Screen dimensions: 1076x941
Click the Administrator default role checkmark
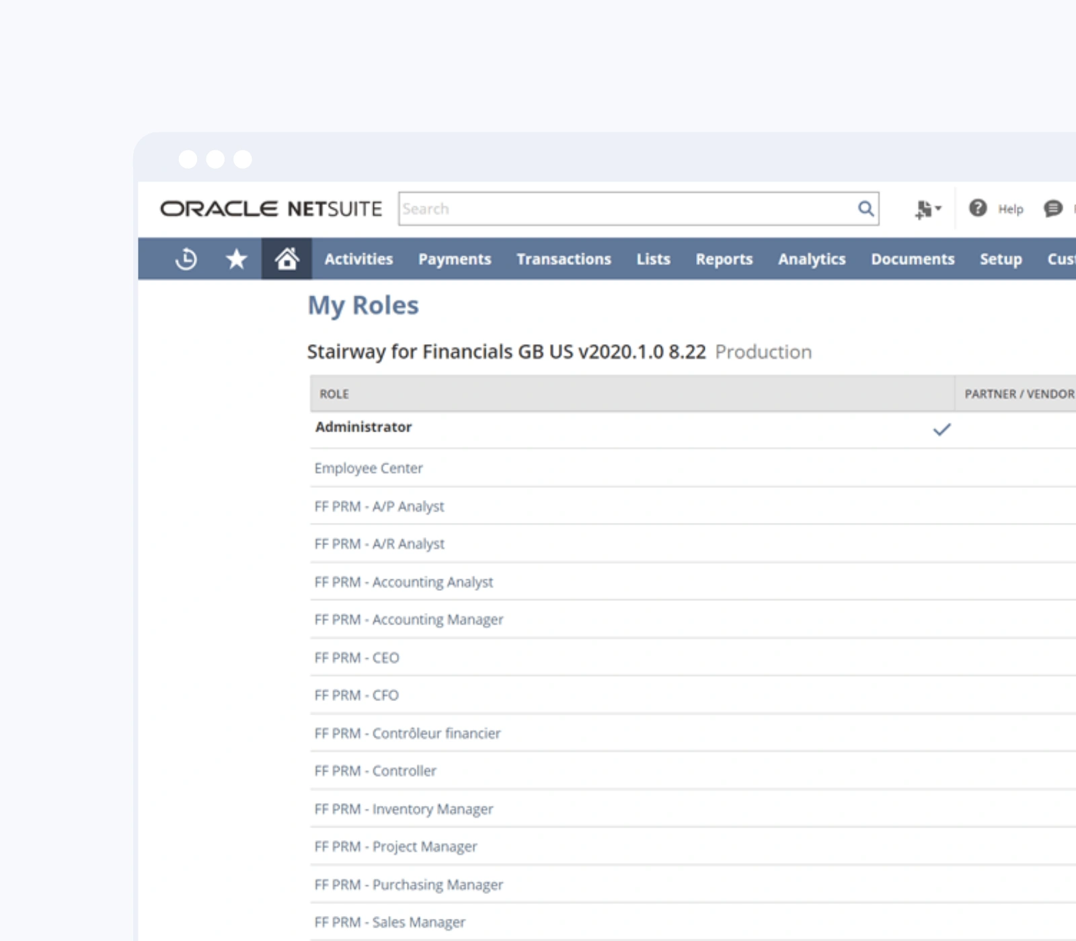pos(942,429)
